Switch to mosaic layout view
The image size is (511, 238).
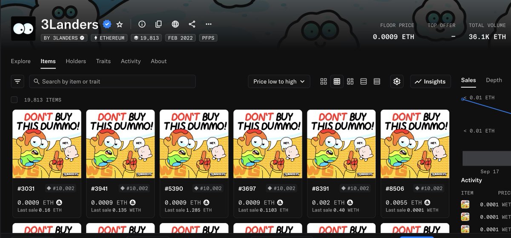click(x=350, y=81)
